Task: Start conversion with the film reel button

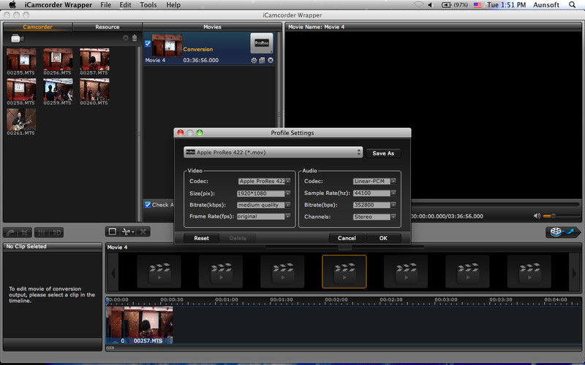Action: [x=562, y=232]
